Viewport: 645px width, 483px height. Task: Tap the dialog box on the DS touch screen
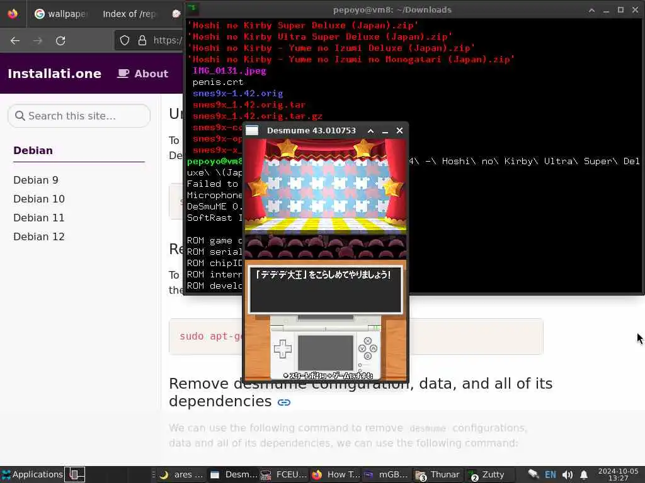pos(326,289)
